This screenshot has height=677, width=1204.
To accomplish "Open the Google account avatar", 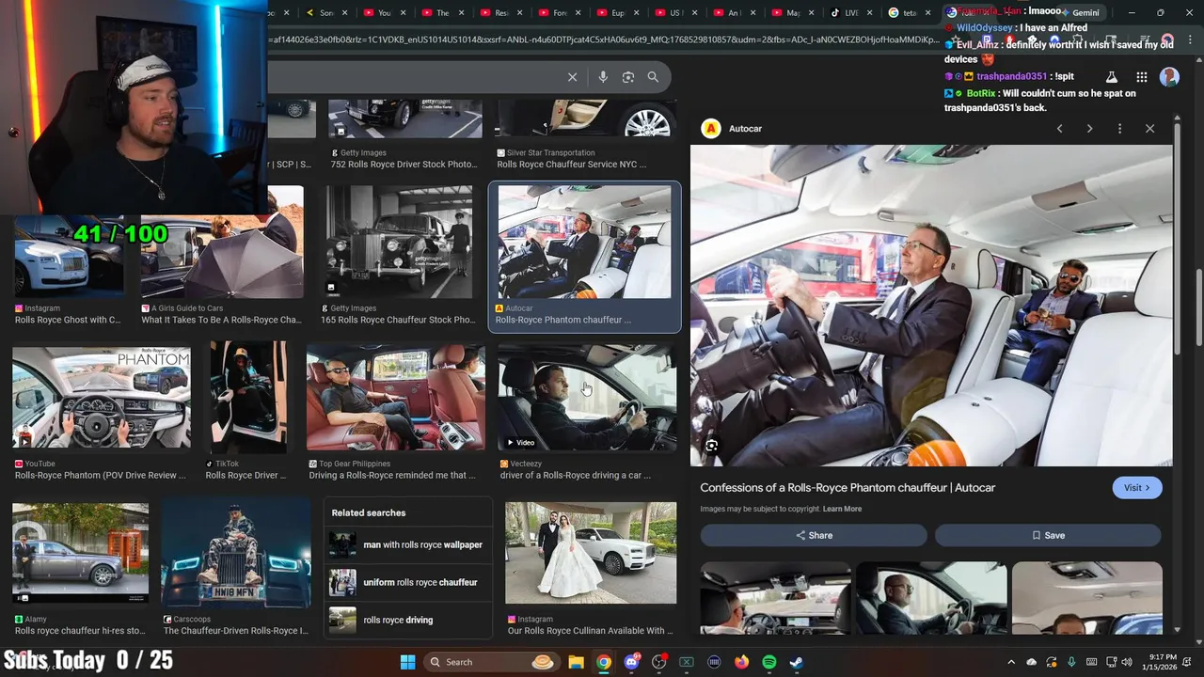I will (x=1169, y=77).
